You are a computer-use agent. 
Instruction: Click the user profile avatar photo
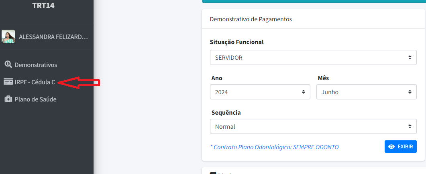point(8,36)
